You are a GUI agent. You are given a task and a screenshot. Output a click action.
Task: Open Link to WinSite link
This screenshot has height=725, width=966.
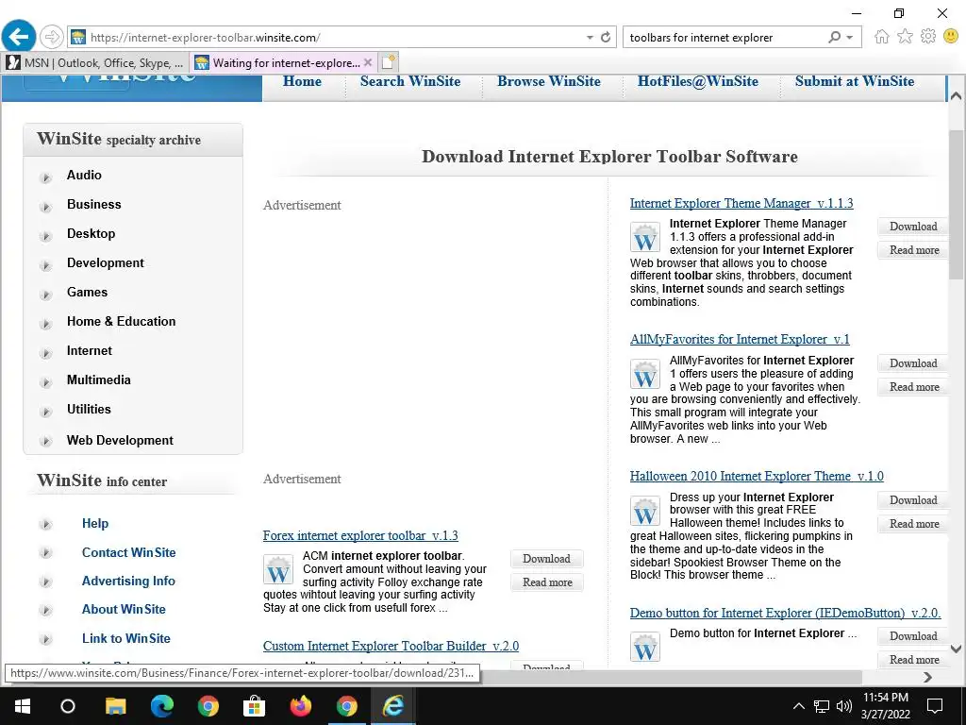(126, 638)
